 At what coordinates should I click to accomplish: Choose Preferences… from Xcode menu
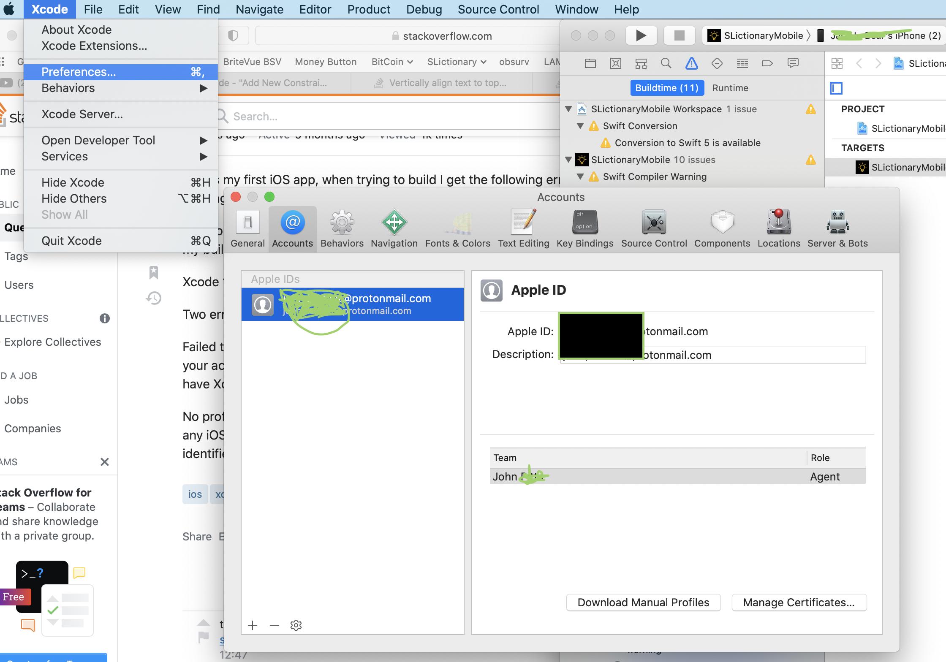click(121, 72)
